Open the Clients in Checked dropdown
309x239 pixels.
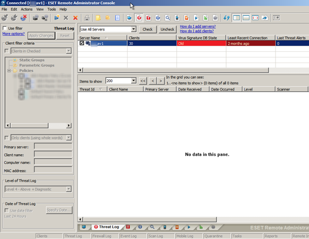(69, 51)
